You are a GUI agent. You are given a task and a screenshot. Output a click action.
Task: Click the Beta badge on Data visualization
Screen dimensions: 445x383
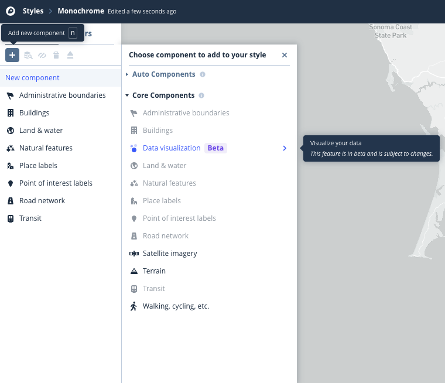coord(215,148)
